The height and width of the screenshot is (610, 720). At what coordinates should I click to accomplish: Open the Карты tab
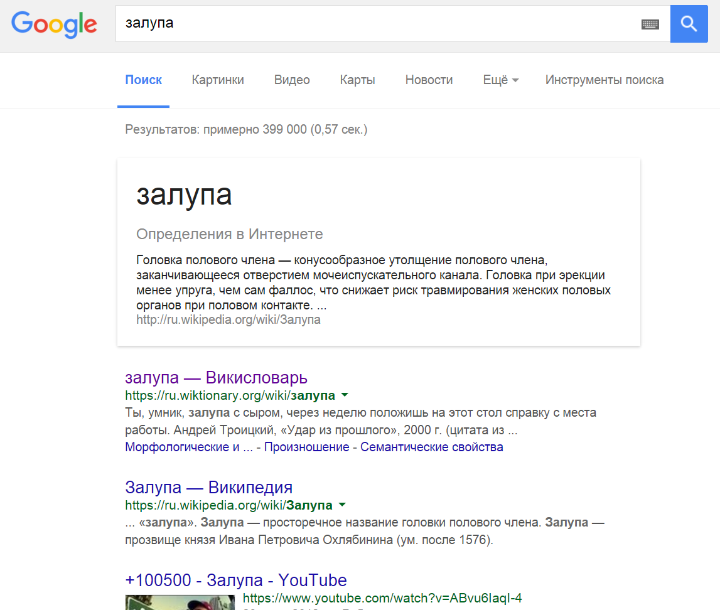pos(357,80)
